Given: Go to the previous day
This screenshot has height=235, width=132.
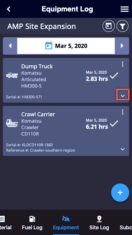Looking at the screenshot, I should 10,46.
